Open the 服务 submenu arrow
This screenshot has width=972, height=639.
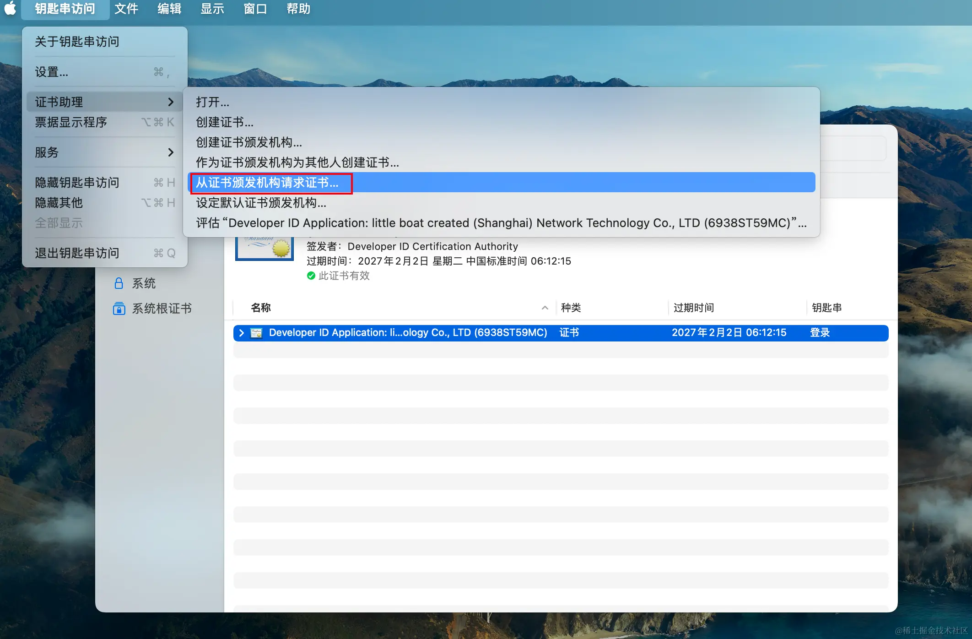pos(171,152)
